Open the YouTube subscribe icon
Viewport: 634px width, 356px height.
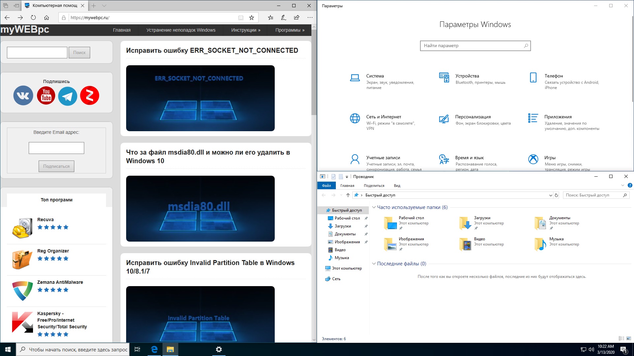(x=46, y=96)
